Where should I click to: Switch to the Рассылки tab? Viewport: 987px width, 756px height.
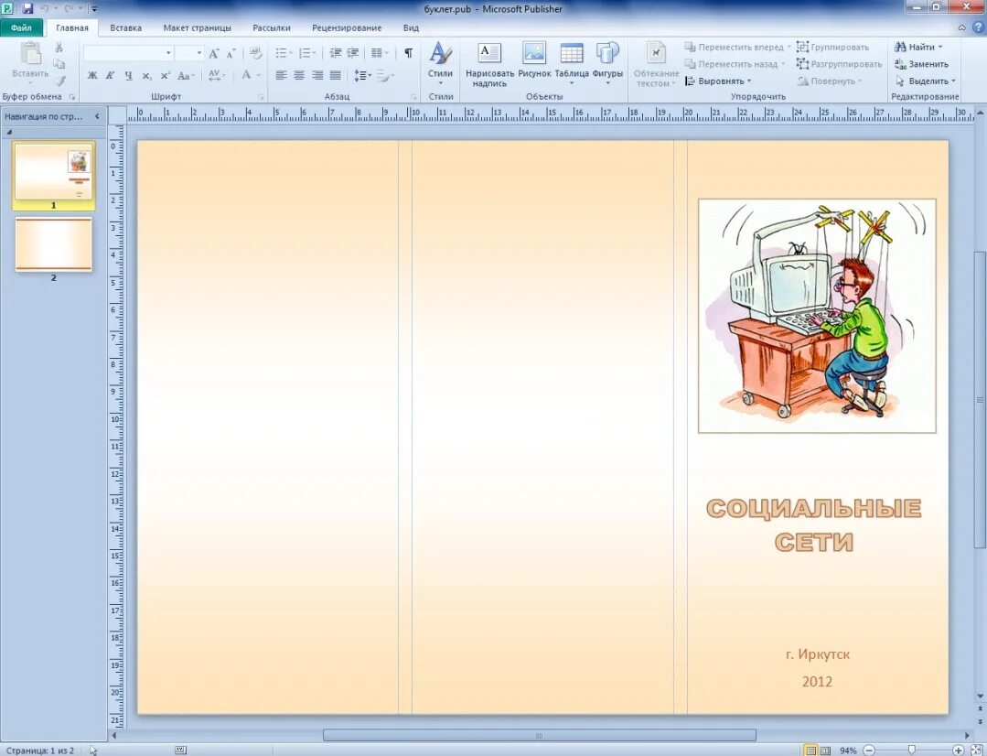272,27
